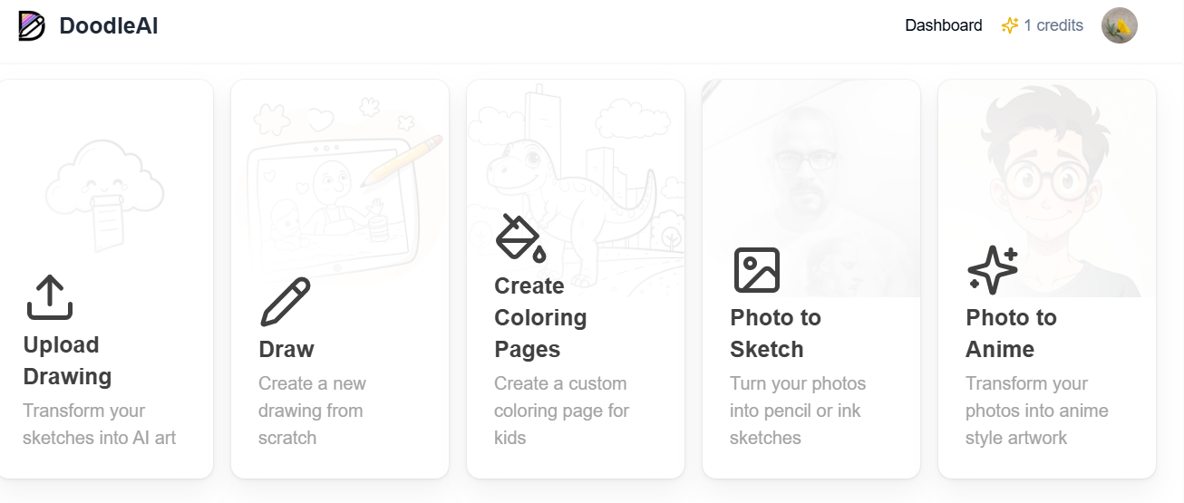Click the DoodleAI logo icon

click(32, 26)
